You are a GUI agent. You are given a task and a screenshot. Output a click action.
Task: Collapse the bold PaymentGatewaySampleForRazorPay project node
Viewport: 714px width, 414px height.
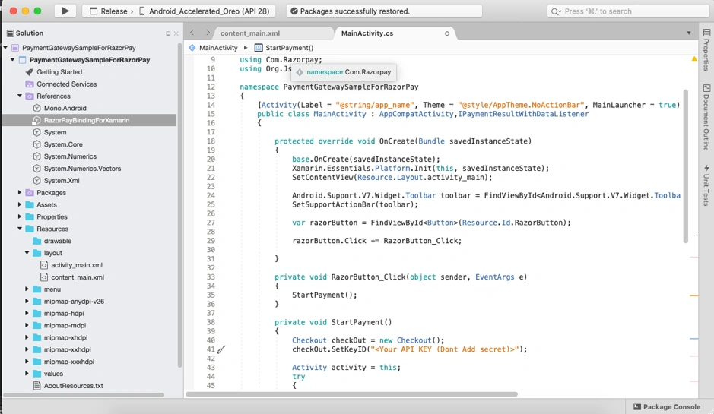(x=13, y=59)
